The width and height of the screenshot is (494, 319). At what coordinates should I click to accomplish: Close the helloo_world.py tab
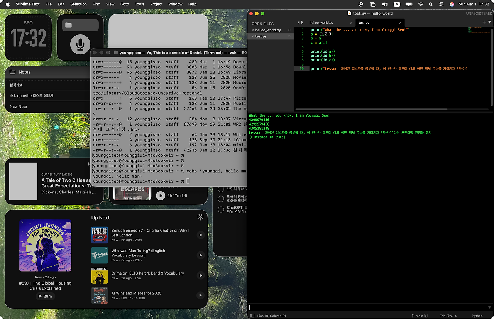(351, 23)
